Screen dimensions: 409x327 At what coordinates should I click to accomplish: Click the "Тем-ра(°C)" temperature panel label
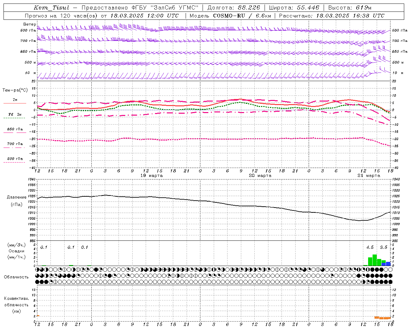15,90
